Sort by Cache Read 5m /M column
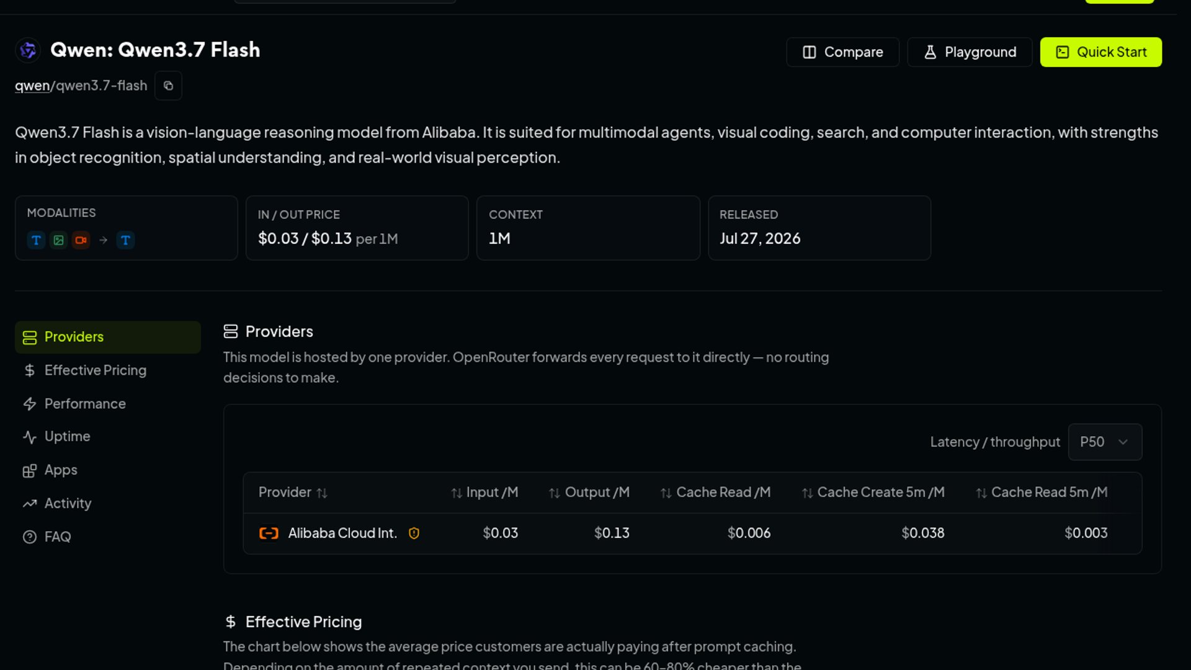This screenshot has height=670, width=1191. 1042,493
